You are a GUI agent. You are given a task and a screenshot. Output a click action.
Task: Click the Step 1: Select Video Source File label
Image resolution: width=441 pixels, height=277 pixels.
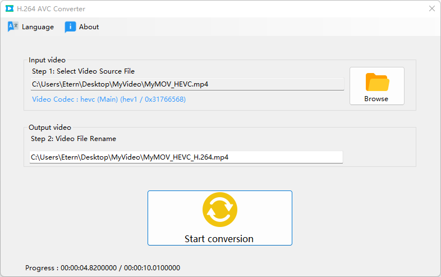83,71
